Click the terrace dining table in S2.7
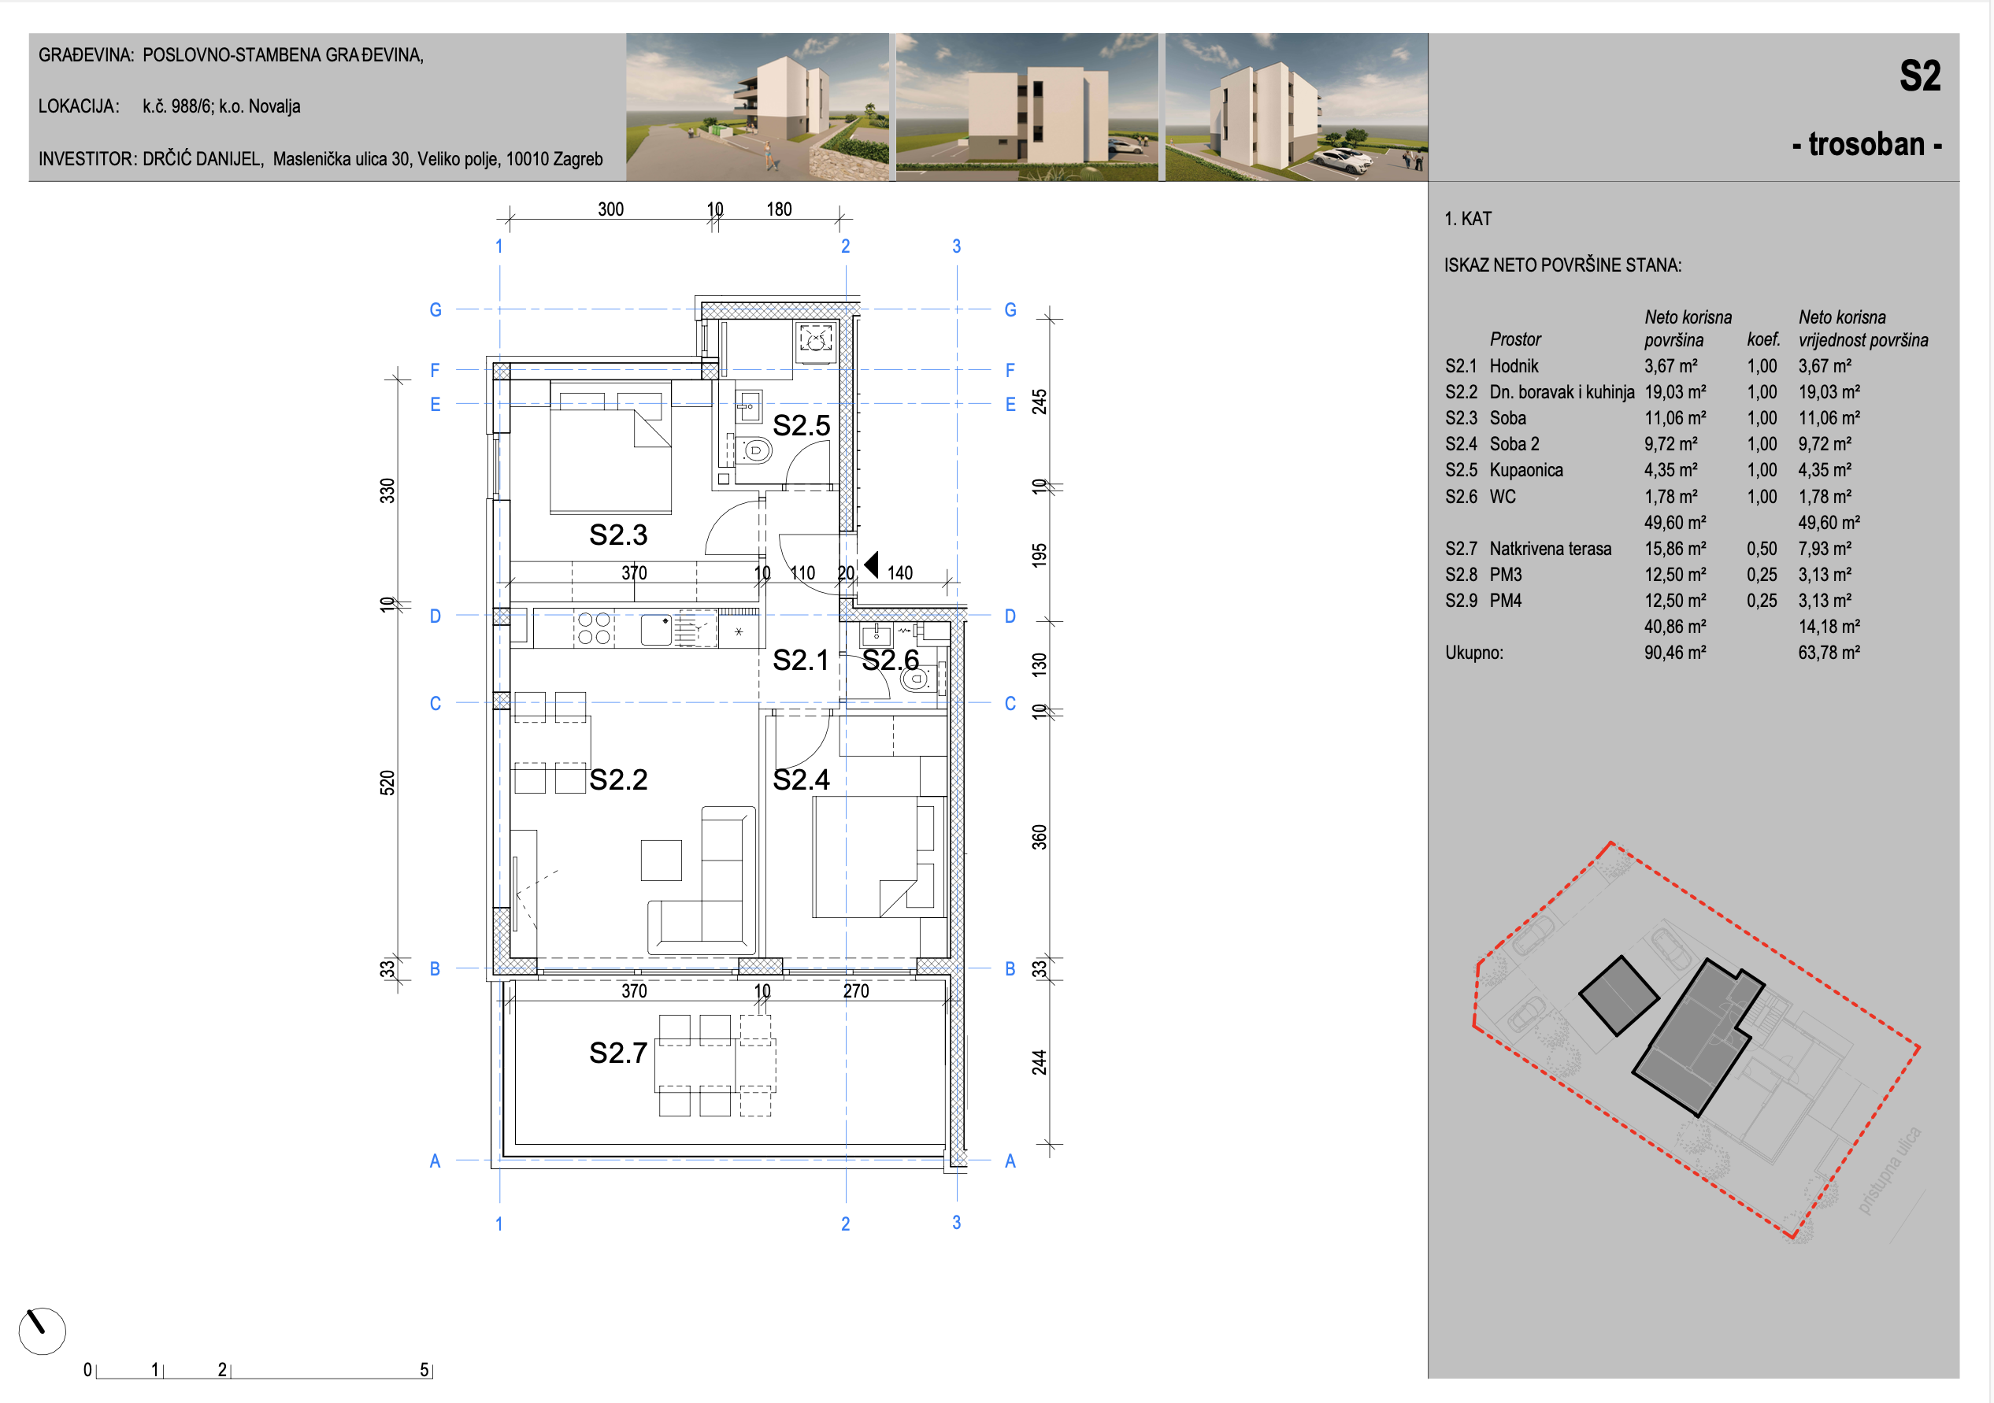 715,1065
